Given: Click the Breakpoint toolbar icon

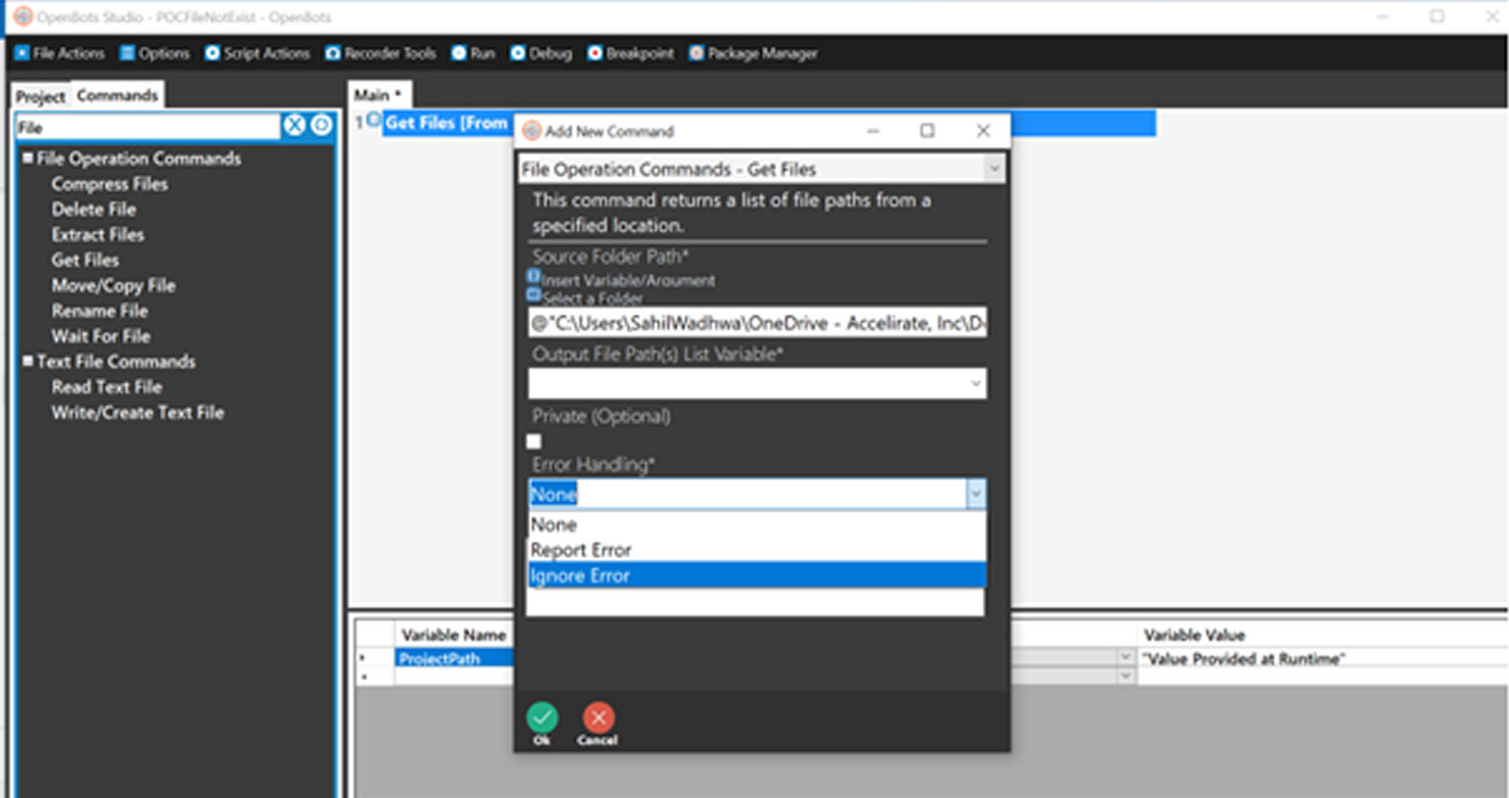Looking at the screenshot, I should (594, 53).
